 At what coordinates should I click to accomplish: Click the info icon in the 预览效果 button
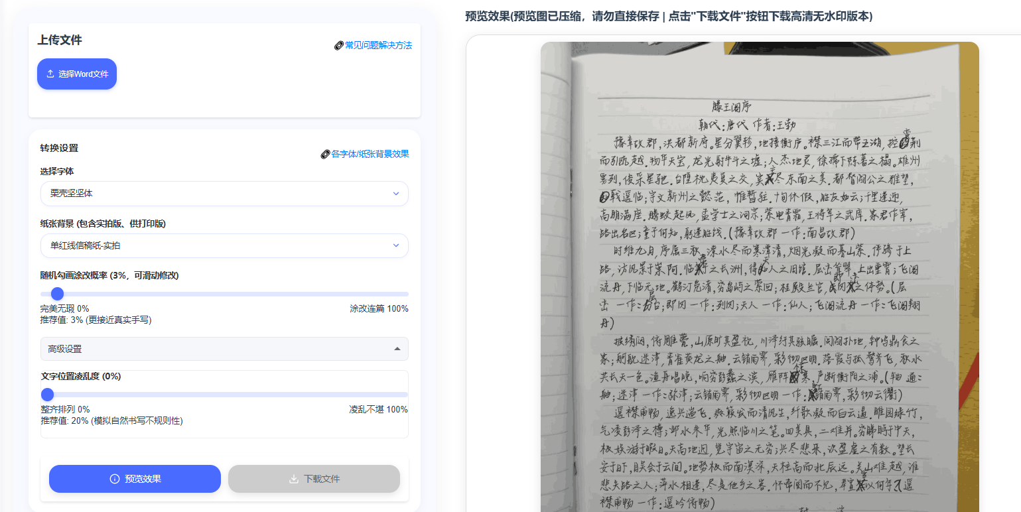point(115,479)
